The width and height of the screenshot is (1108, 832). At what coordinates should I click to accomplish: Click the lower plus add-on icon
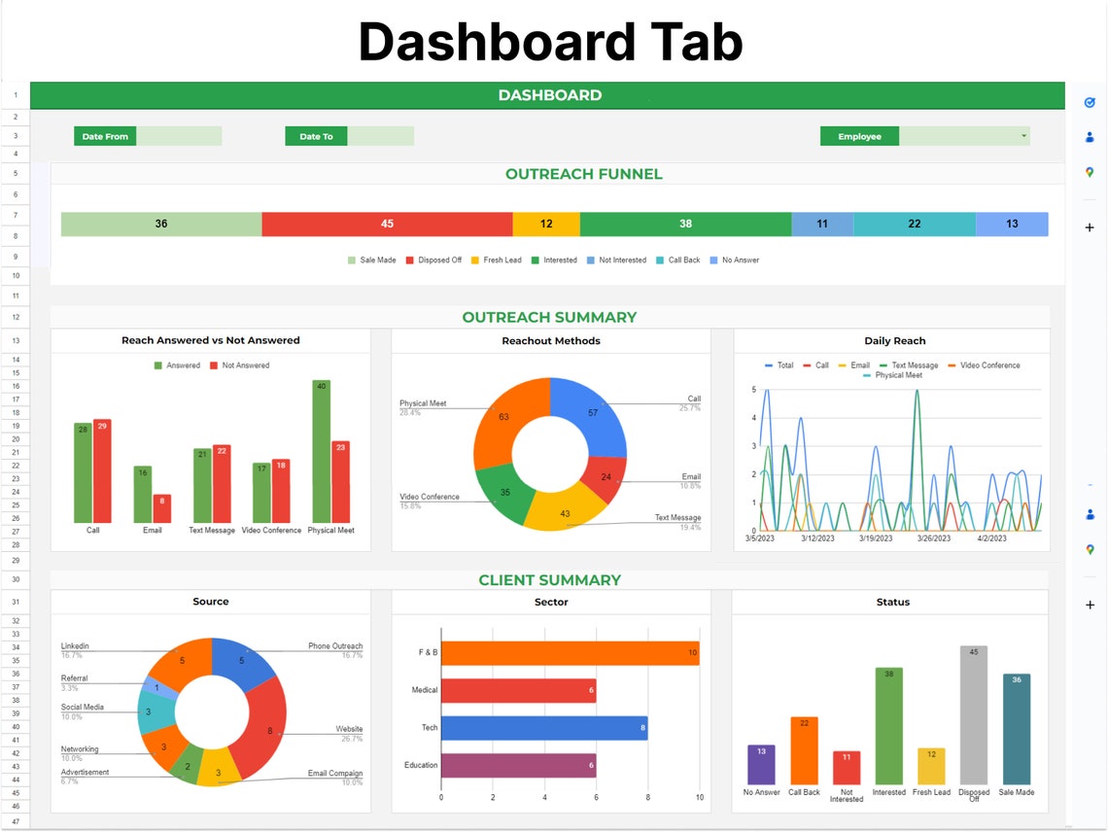1091,604
